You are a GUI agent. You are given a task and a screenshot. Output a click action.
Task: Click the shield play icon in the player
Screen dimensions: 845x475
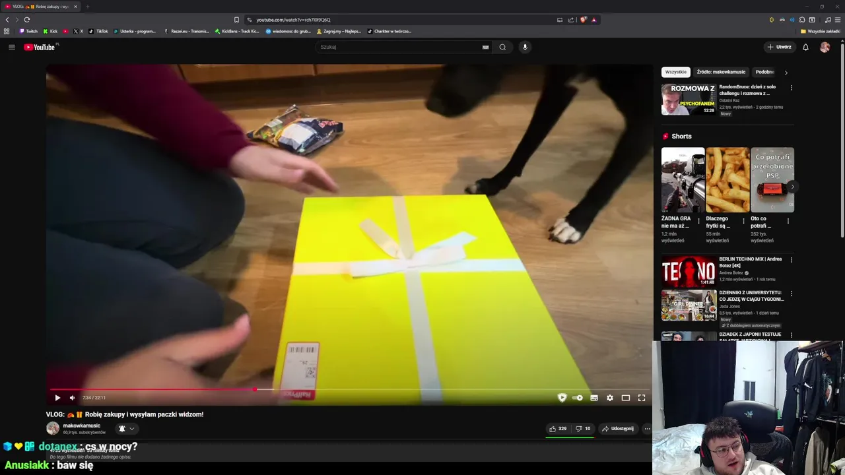[x=562, y=398]
